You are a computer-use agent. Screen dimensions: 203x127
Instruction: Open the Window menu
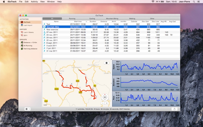(x=51, y=2)
